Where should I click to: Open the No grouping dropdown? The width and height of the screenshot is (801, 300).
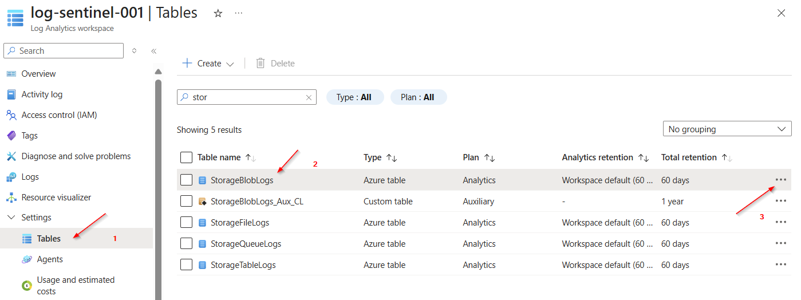click(727, 129)
